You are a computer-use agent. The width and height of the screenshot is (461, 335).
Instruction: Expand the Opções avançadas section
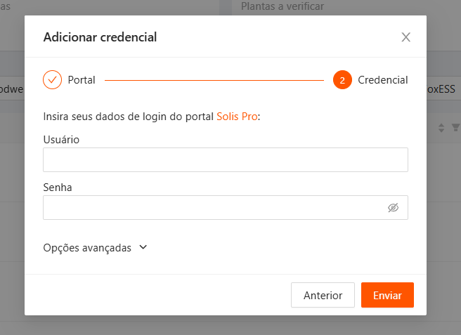(x=87, y=248)
